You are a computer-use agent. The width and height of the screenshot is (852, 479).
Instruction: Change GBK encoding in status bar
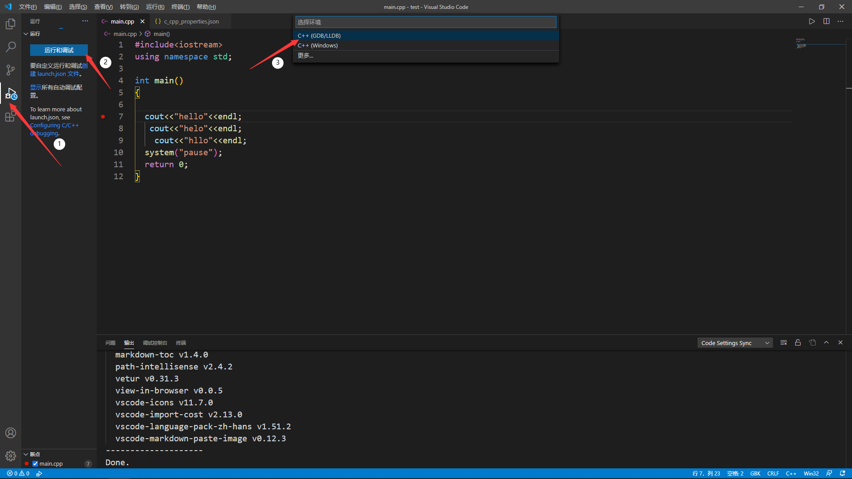tap(755, 474)
